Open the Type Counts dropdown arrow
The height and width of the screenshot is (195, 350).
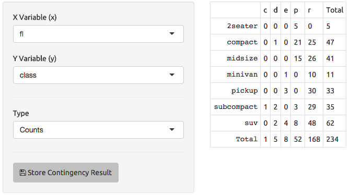172,129
